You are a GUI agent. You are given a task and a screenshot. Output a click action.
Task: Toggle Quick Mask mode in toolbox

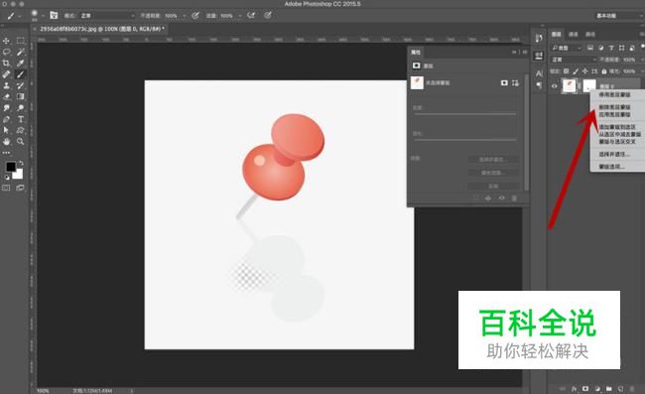point(6,188)
